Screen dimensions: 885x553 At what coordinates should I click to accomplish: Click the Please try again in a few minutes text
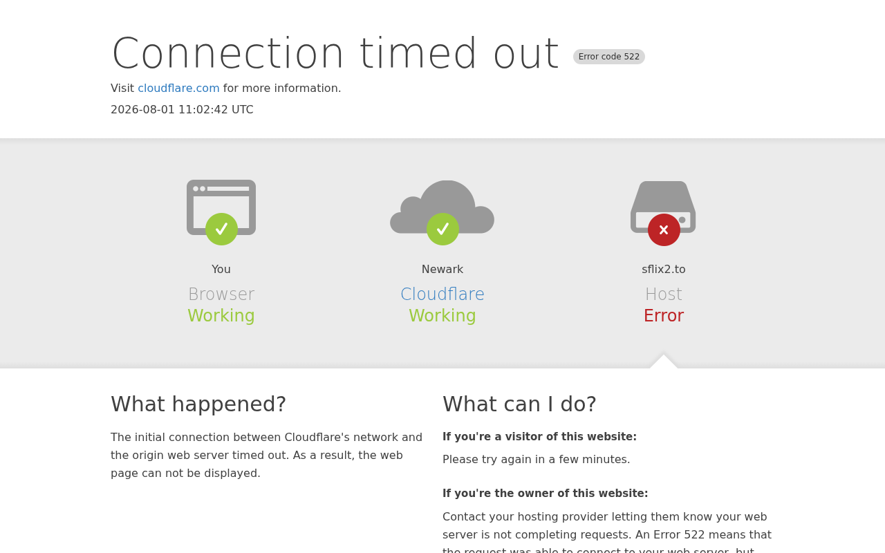[x=537, y=460]
